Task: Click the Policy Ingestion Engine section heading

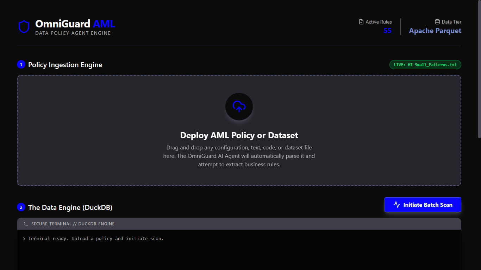Action: [x=65, y=65]
